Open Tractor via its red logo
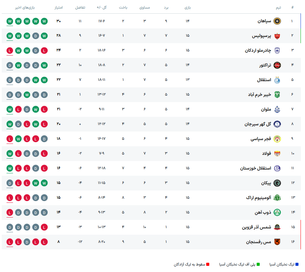 277,65
